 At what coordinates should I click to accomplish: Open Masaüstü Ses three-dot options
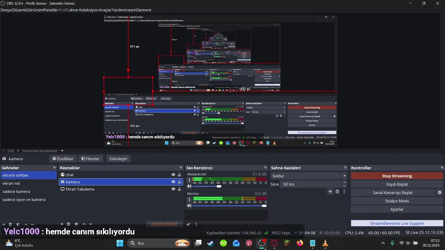pyautogui.click(x=189, y=180)
